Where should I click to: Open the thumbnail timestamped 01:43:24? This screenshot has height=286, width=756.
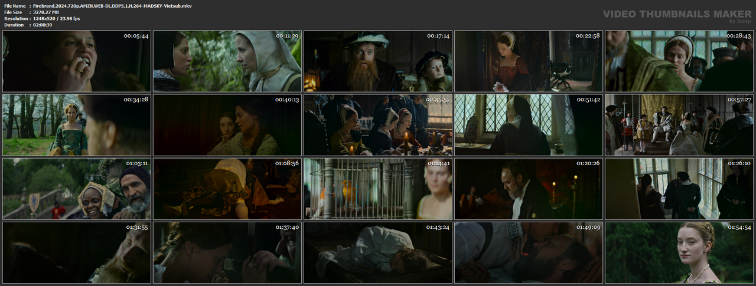point(378,252)
